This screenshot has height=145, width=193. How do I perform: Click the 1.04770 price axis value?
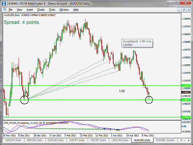tap(186, 50)
